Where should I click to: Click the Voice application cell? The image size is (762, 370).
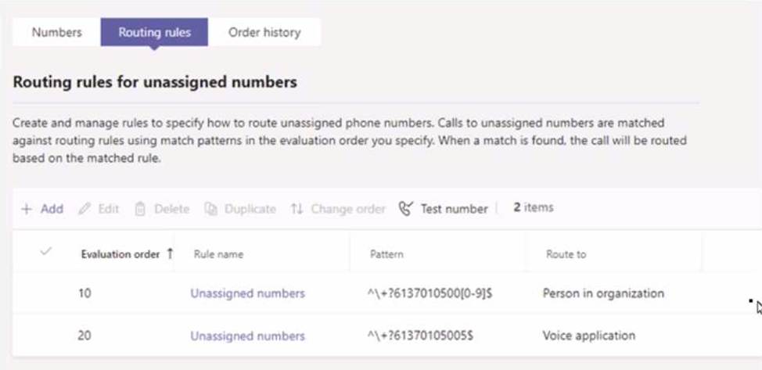(588, 336)
